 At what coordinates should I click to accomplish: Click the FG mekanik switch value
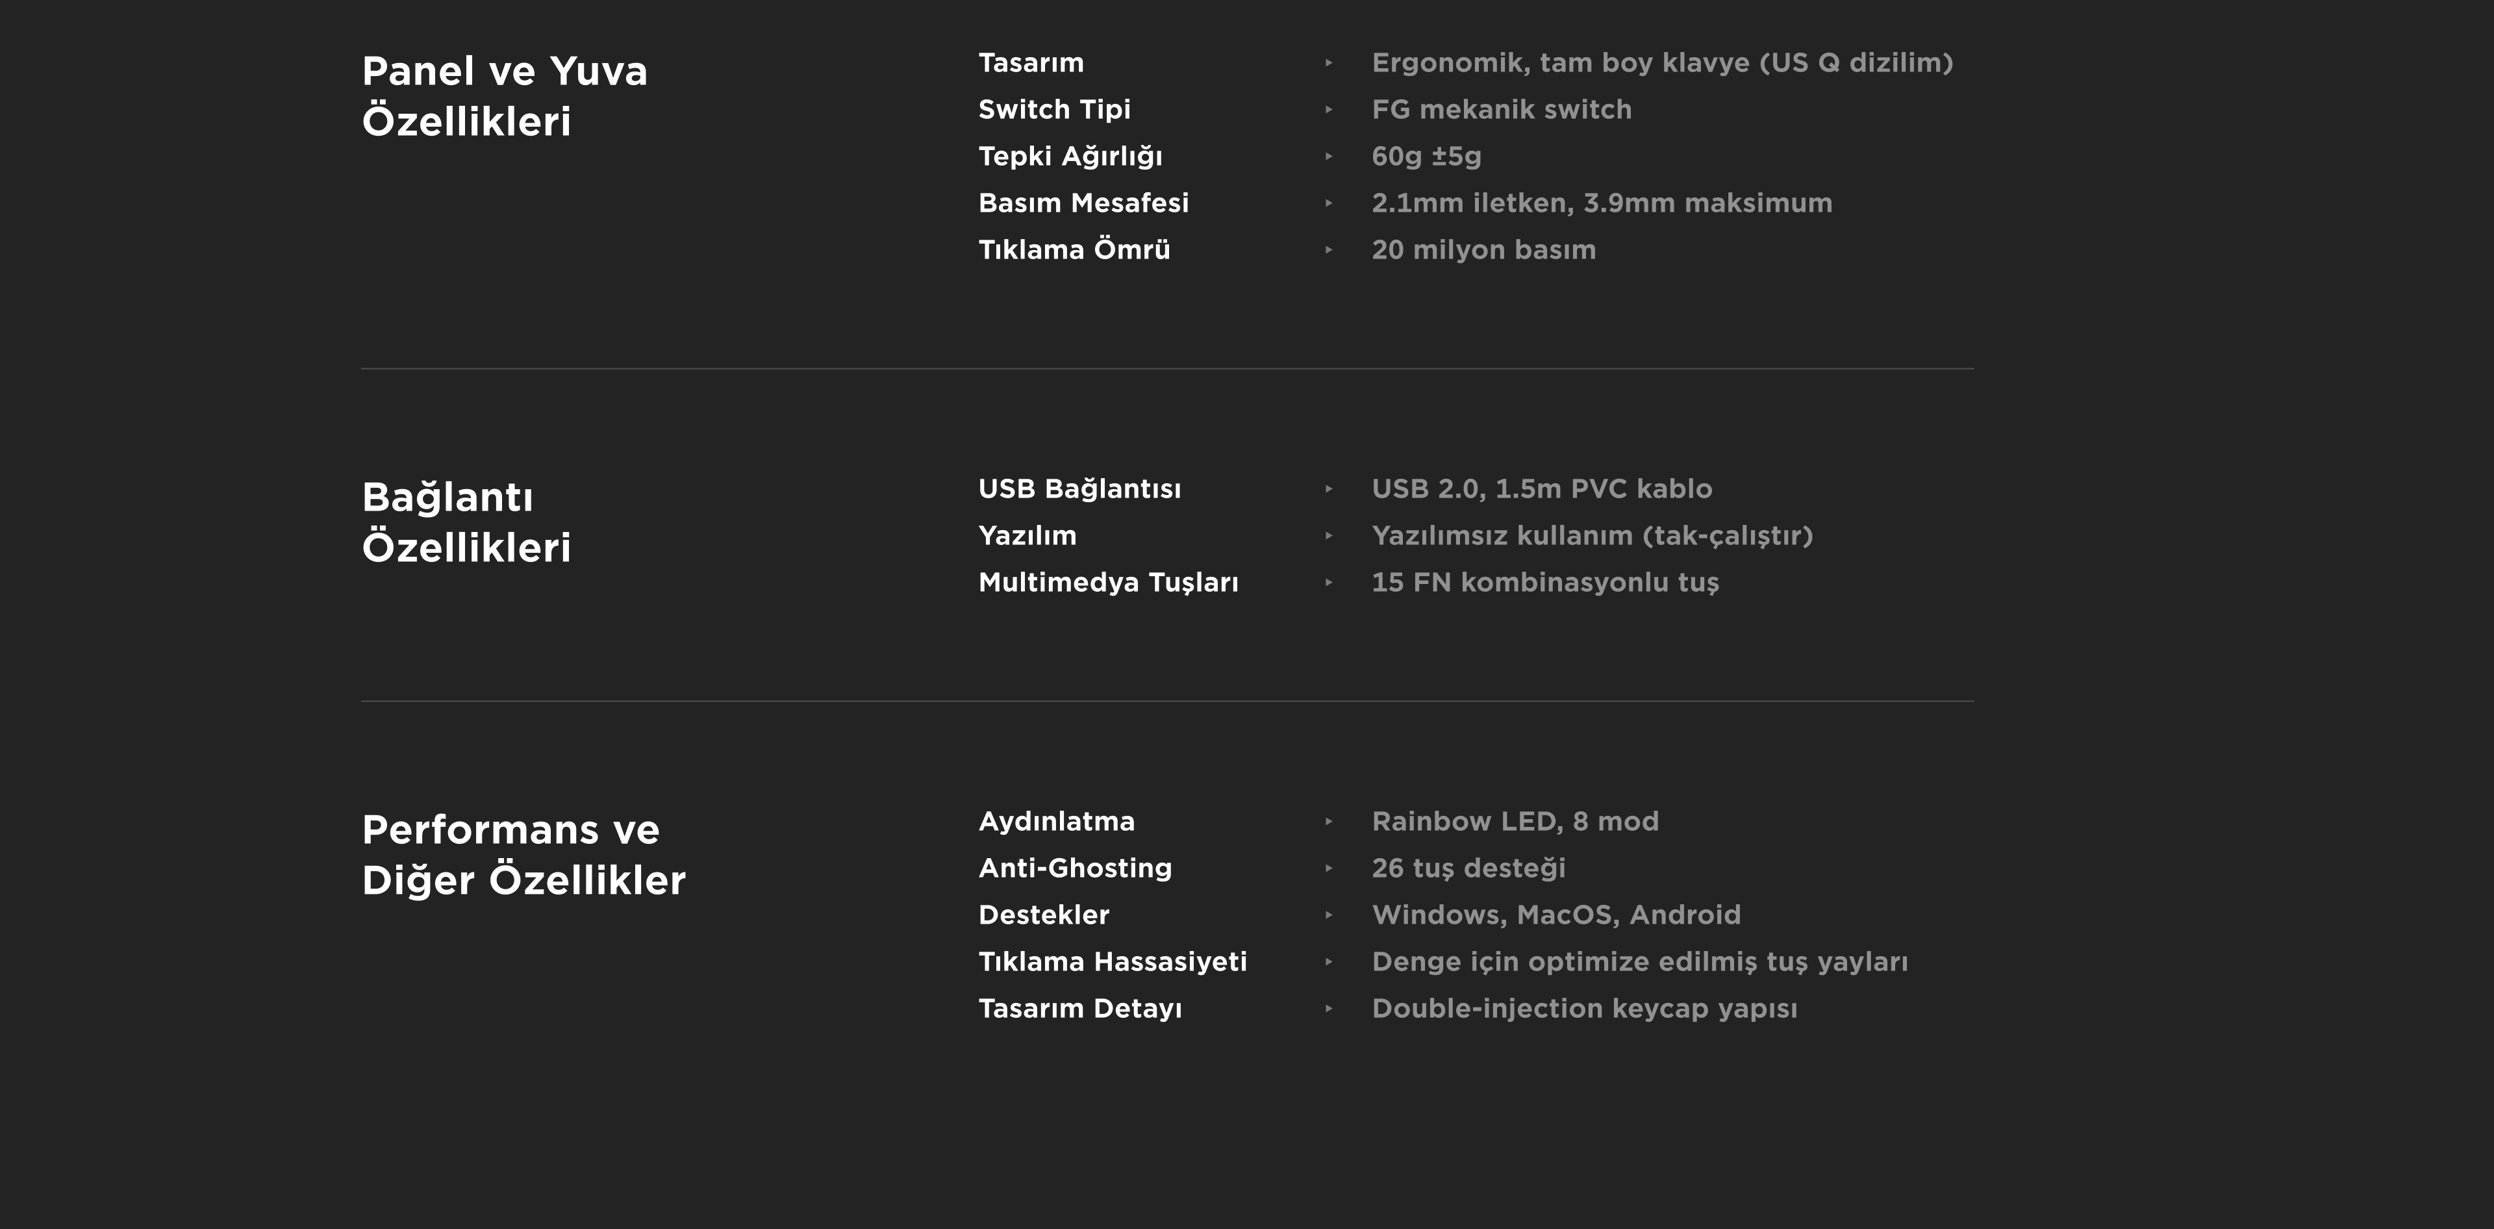(x=1502, y=109)
